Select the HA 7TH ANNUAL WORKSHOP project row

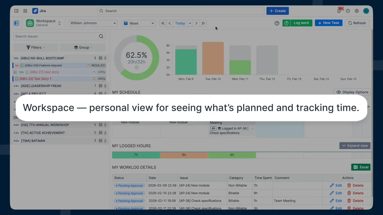pos(60,125)
